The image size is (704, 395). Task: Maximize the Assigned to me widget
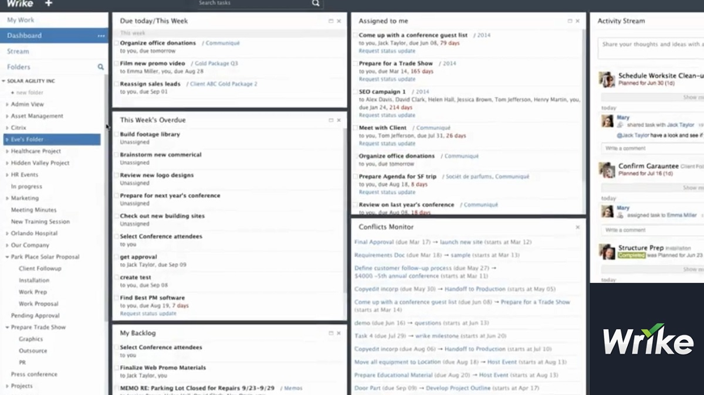pos(570,21)
